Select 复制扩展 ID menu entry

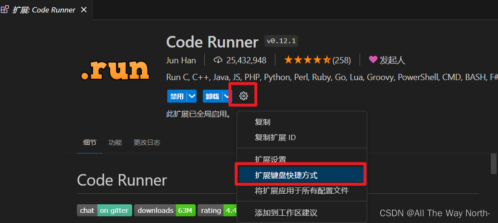click(302, 137)
